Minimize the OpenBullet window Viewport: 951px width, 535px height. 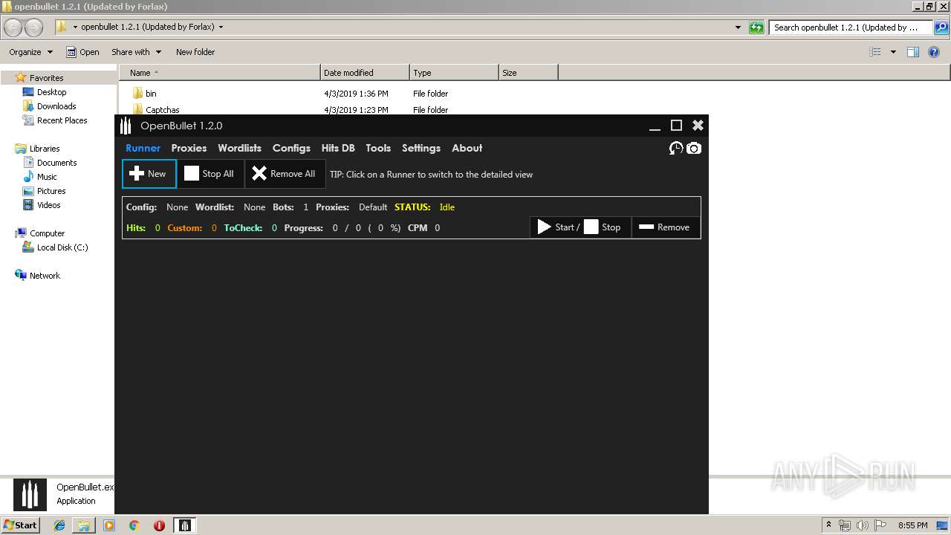pyautogui.click(x=655, y=126)
